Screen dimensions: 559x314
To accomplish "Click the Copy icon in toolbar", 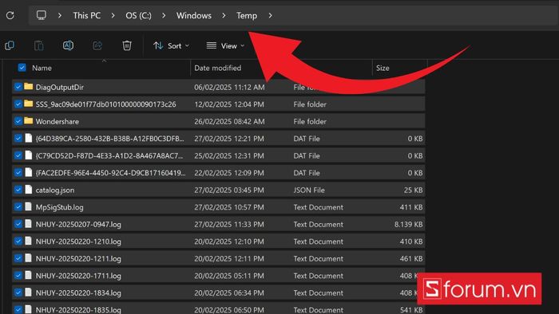I will click(x=10, y=45).
